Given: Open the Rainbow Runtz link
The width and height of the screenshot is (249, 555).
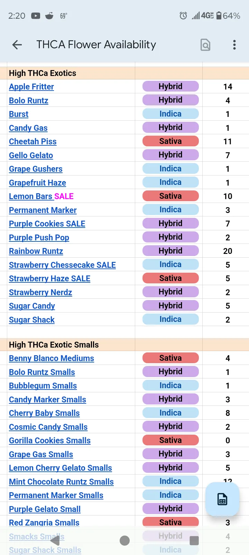Looking at the screenshot, I should point(36,251).
